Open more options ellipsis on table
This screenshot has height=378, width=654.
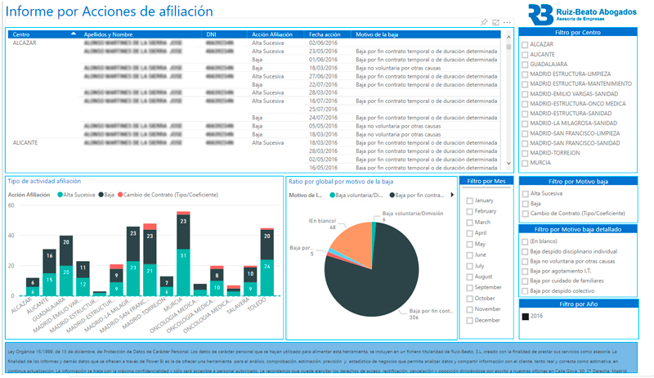pyautogui.click(x=507, y=22)
